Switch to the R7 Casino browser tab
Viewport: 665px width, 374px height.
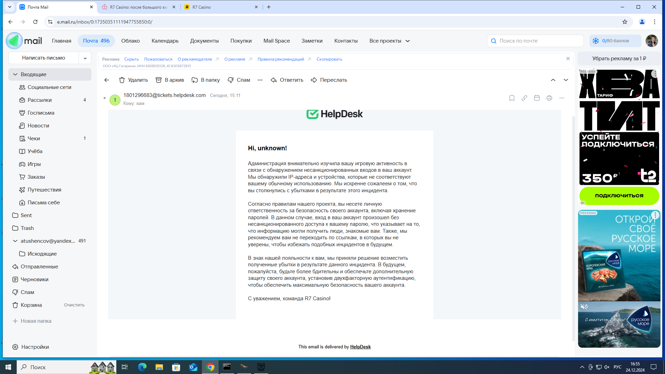pyautogui.click(x=222, y=7)
